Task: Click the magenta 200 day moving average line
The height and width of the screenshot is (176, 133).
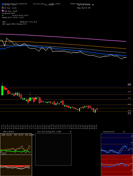Action: click(63, 37)
